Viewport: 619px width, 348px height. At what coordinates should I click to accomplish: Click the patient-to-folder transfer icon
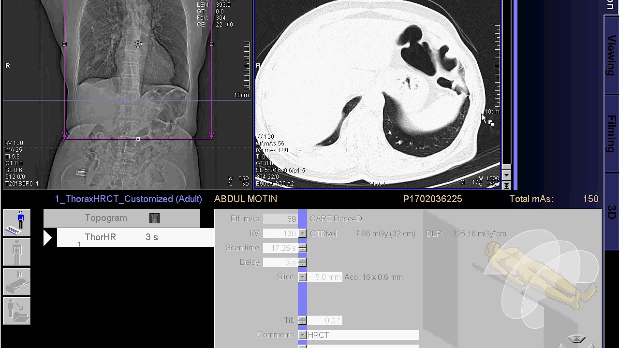point(17,311)
